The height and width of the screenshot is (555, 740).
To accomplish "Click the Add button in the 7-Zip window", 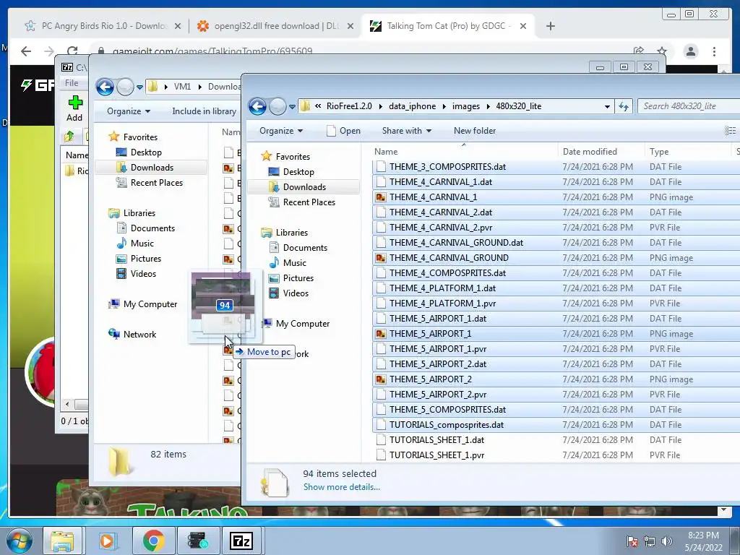I will pyautogui.click(x=74, y=109).
